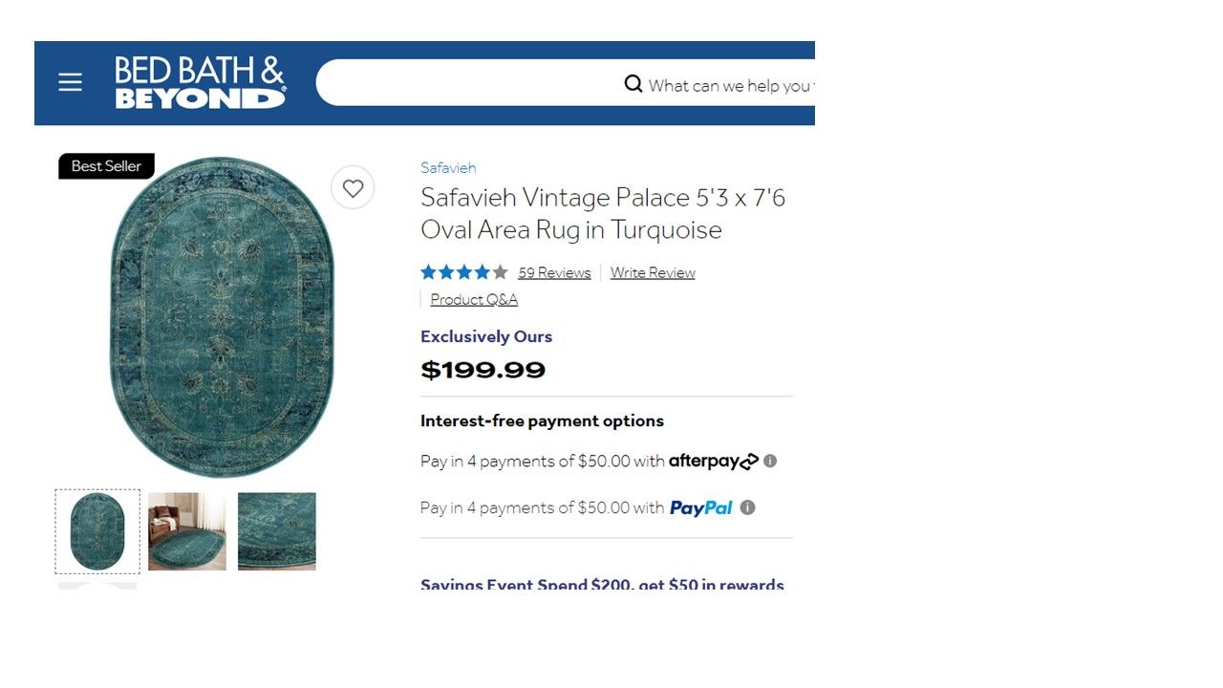
Task: Click the Savings Event rewards promotion text
Action: 602,585
